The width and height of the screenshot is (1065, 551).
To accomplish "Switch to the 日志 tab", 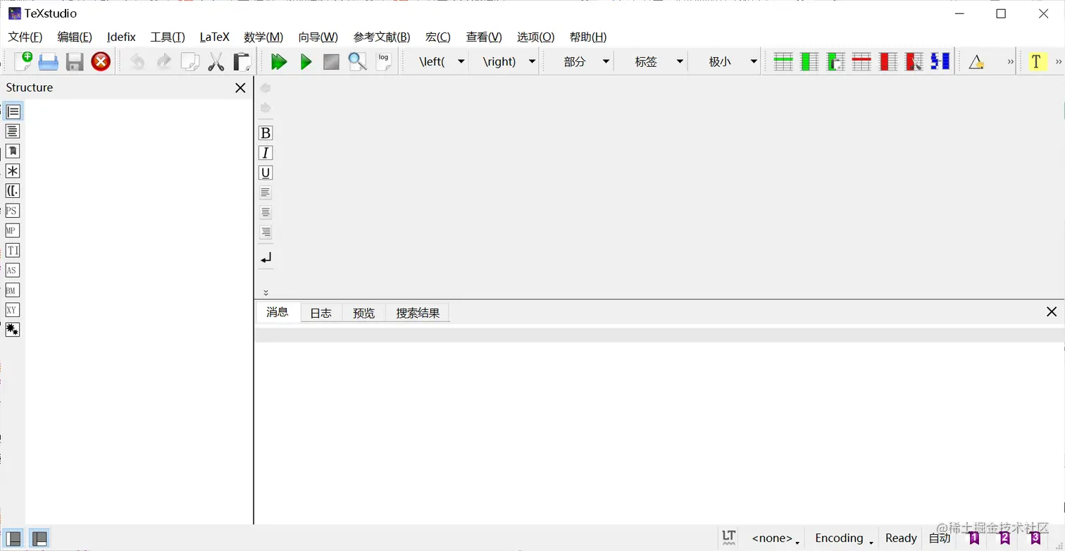I will 321,313.
